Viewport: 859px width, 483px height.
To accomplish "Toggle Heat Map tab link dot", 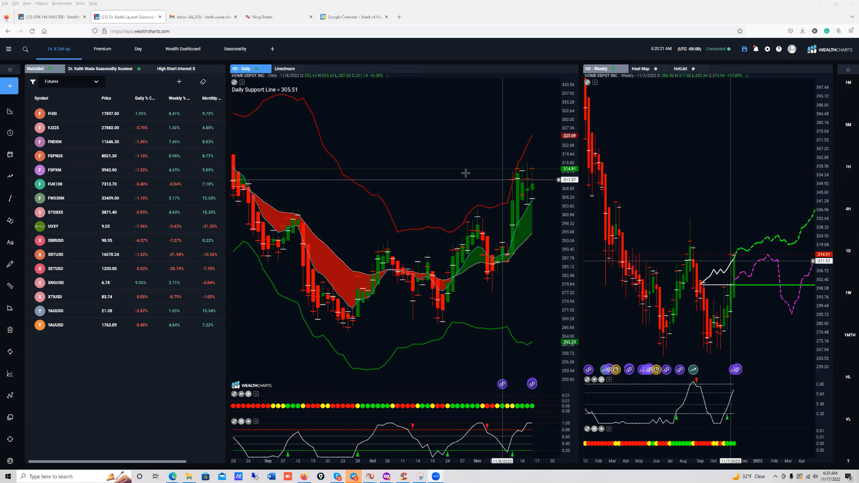I will 656,69.
